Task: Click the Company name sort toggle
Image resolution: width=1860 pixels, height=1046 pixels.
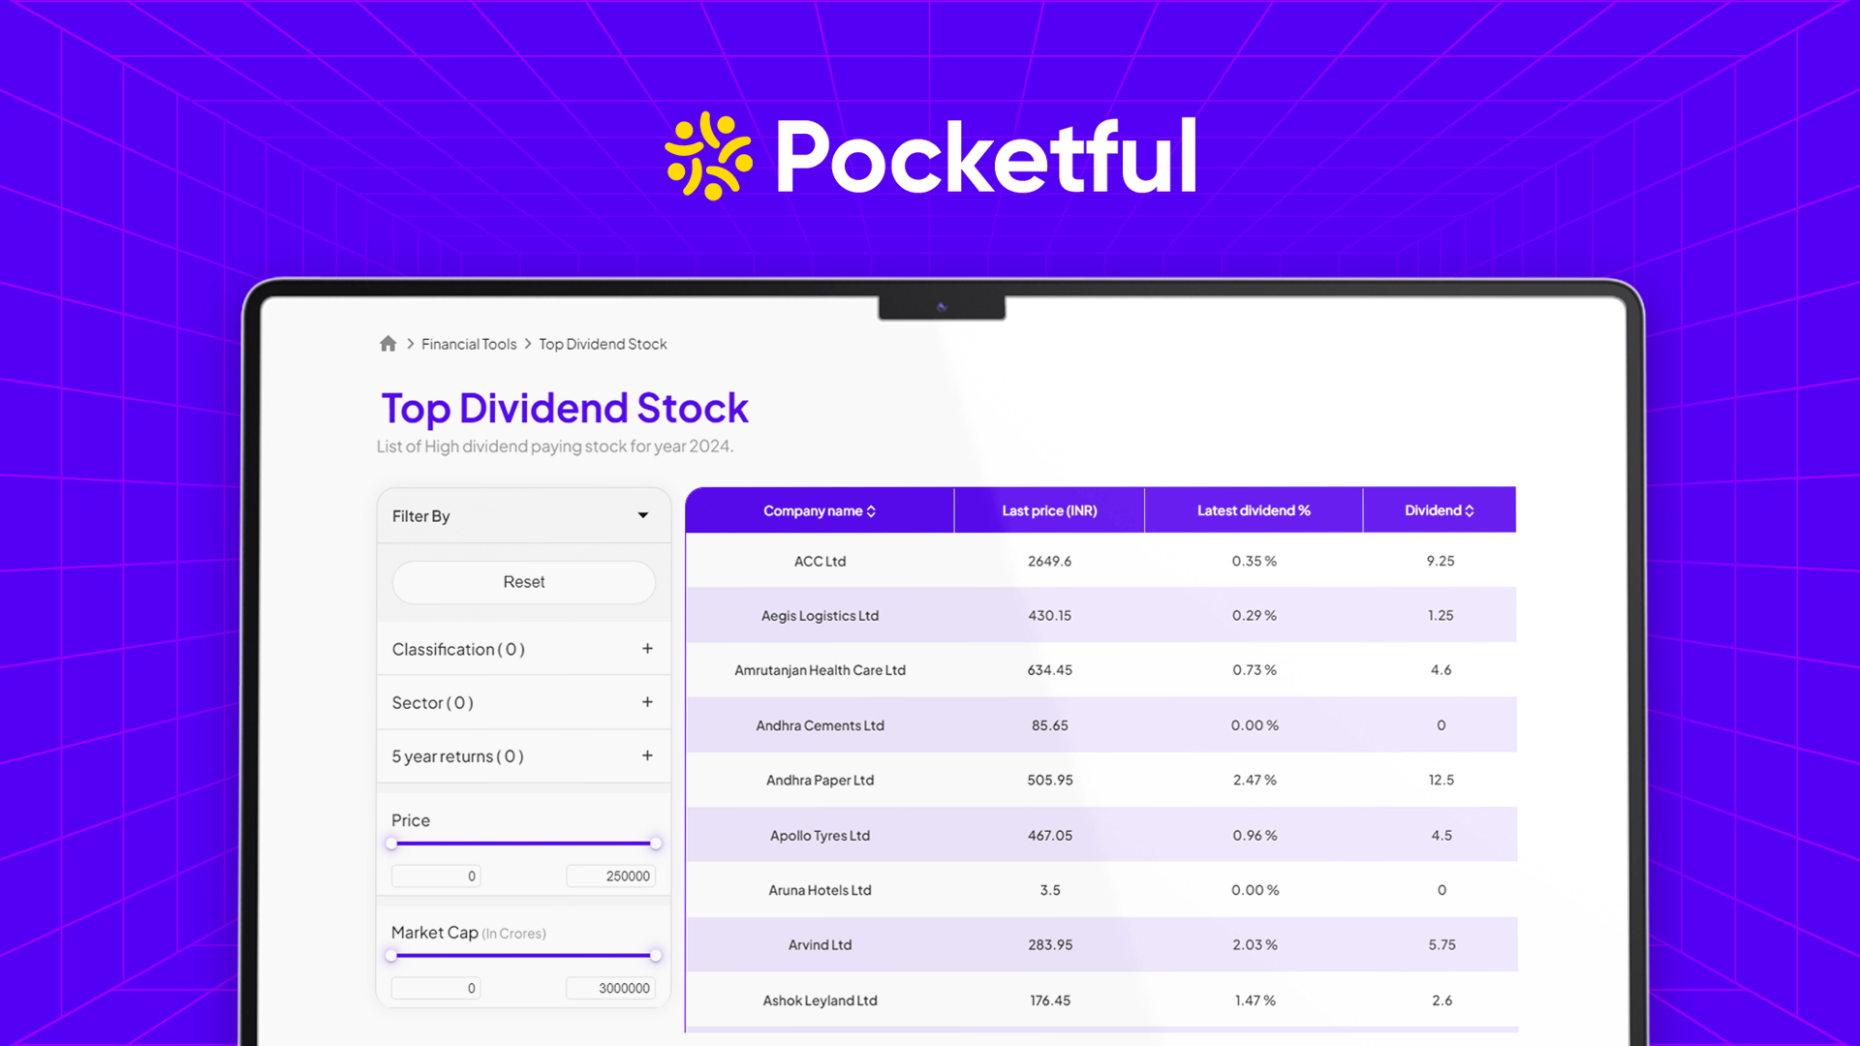Action: pos(871,510)
